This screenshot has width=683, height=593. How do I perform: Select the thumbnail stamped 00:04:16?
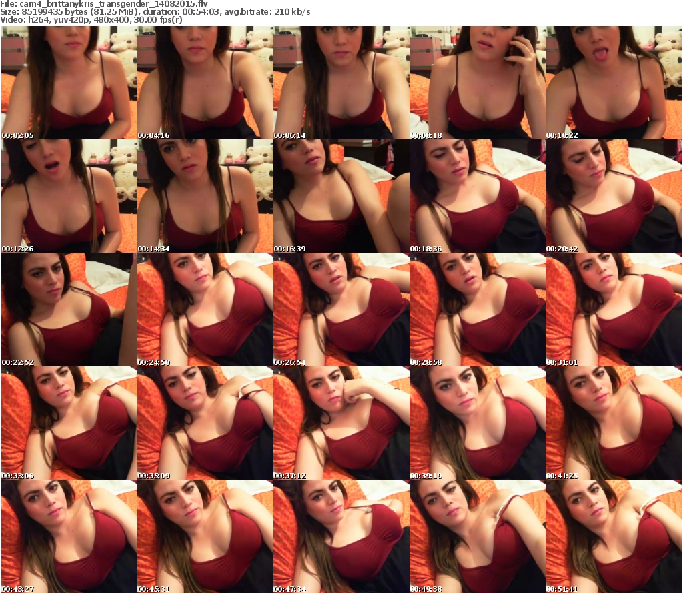coord(205,83)
